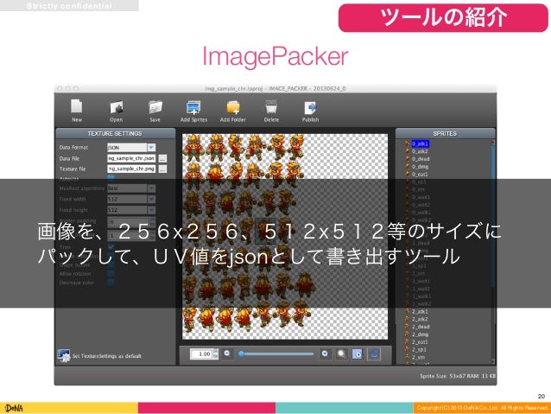Click the Sprite Size status text

(x=458, y=376)
